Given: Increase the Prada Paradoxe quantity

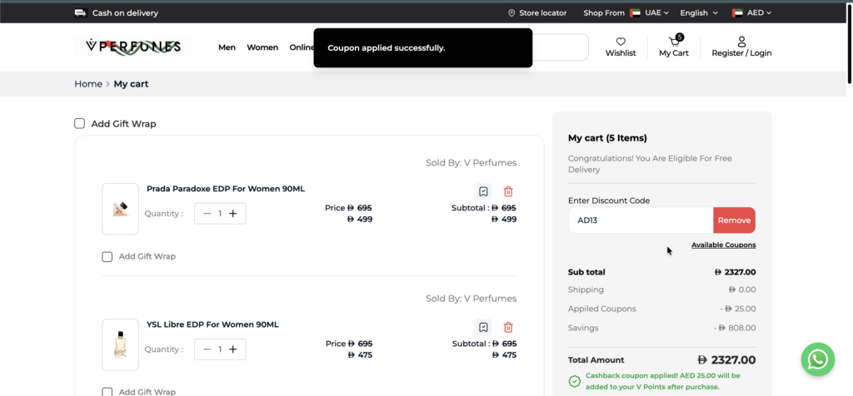Looking at the screenshot, I should pos(233,214).
